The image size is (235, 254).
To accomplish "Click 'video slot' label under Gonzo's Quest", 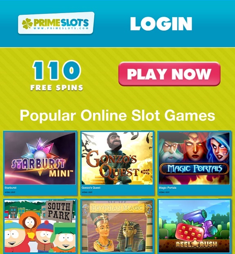I will click(x=87, y=192).
